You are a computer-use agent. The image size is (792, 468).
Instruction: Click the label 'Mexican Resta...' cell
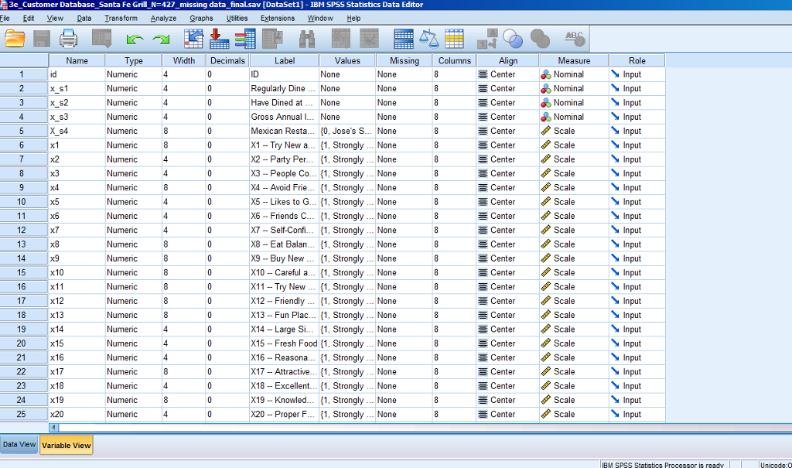(285, 131)
